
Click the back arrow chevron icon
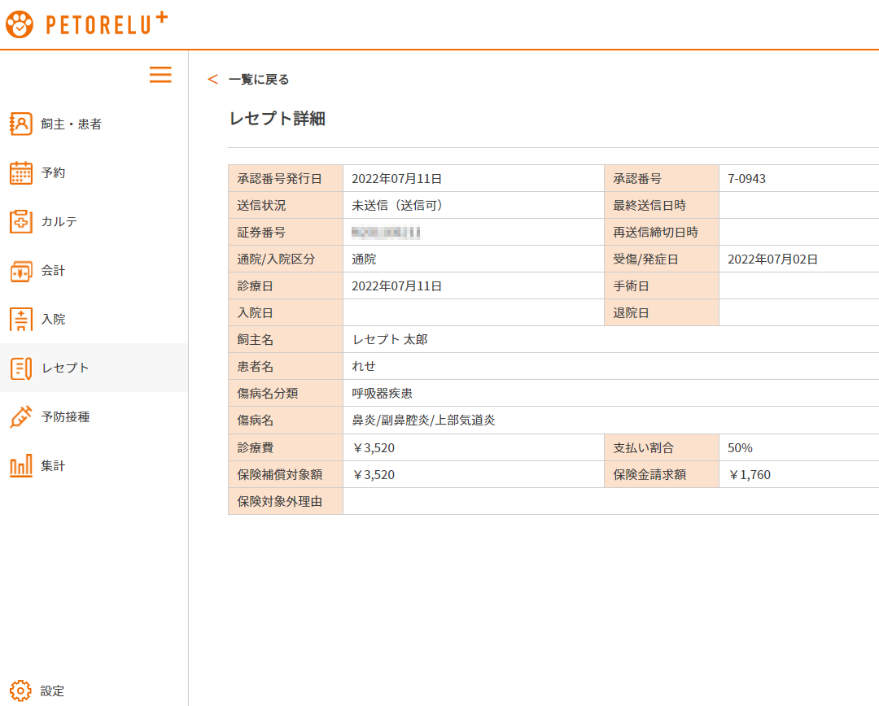[212, 80]
